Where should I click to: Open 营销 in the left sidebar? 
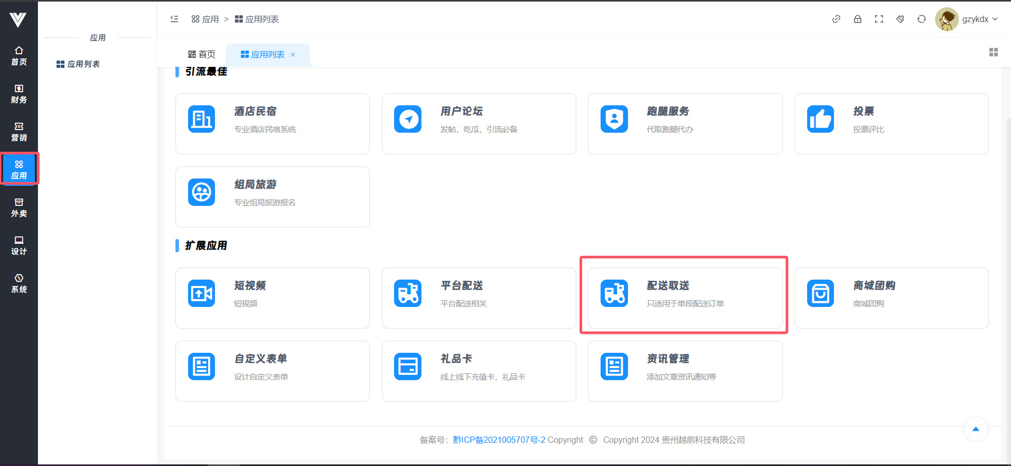[19, 132]
